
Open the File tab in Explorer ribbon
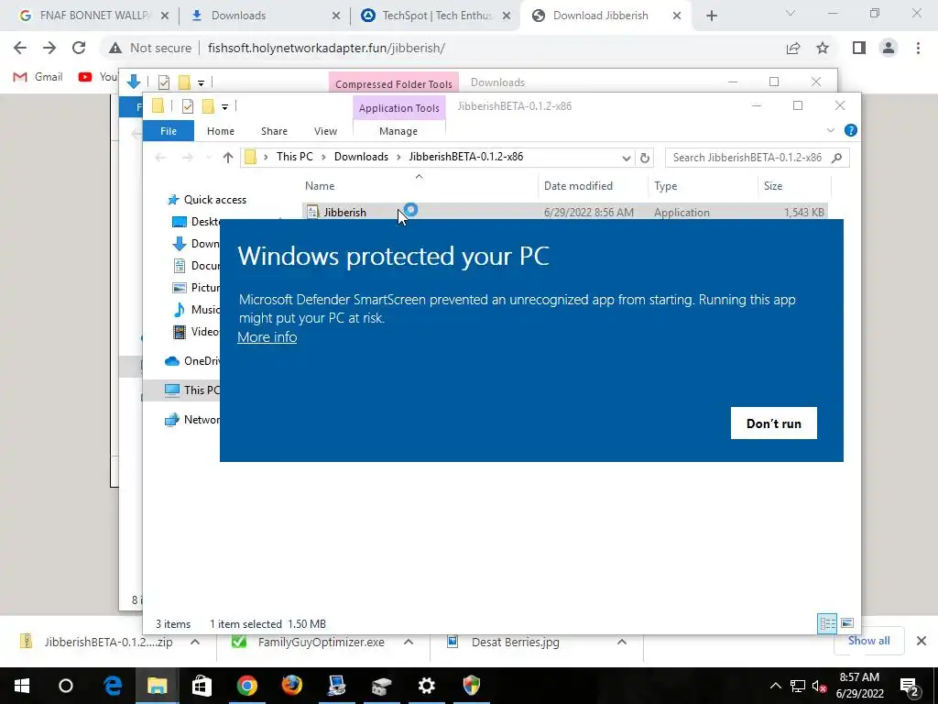pyautogui.click(x=169, y=130)
